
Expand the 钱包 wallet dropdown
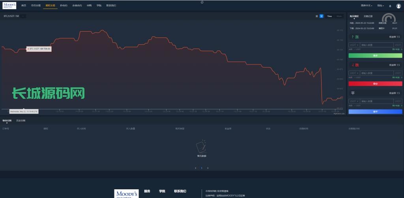(x=380, y=6)
